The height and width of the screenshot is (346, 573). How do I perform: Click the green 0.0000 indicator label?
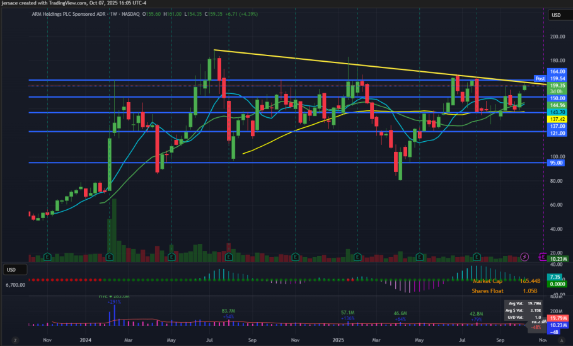click(557, 284)
